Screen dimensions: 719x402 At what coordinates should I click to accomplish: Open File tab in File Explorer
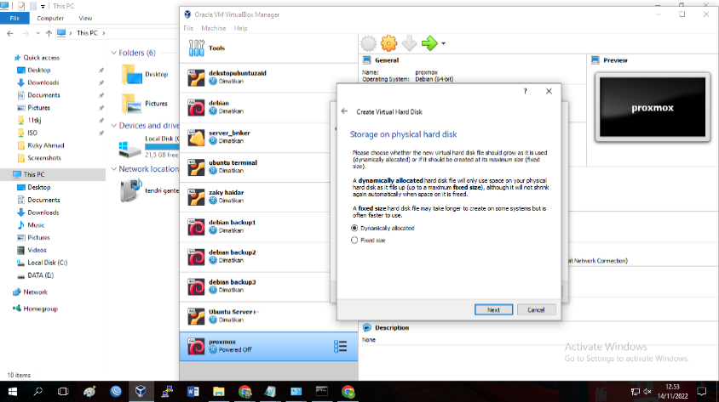(14, 19)
